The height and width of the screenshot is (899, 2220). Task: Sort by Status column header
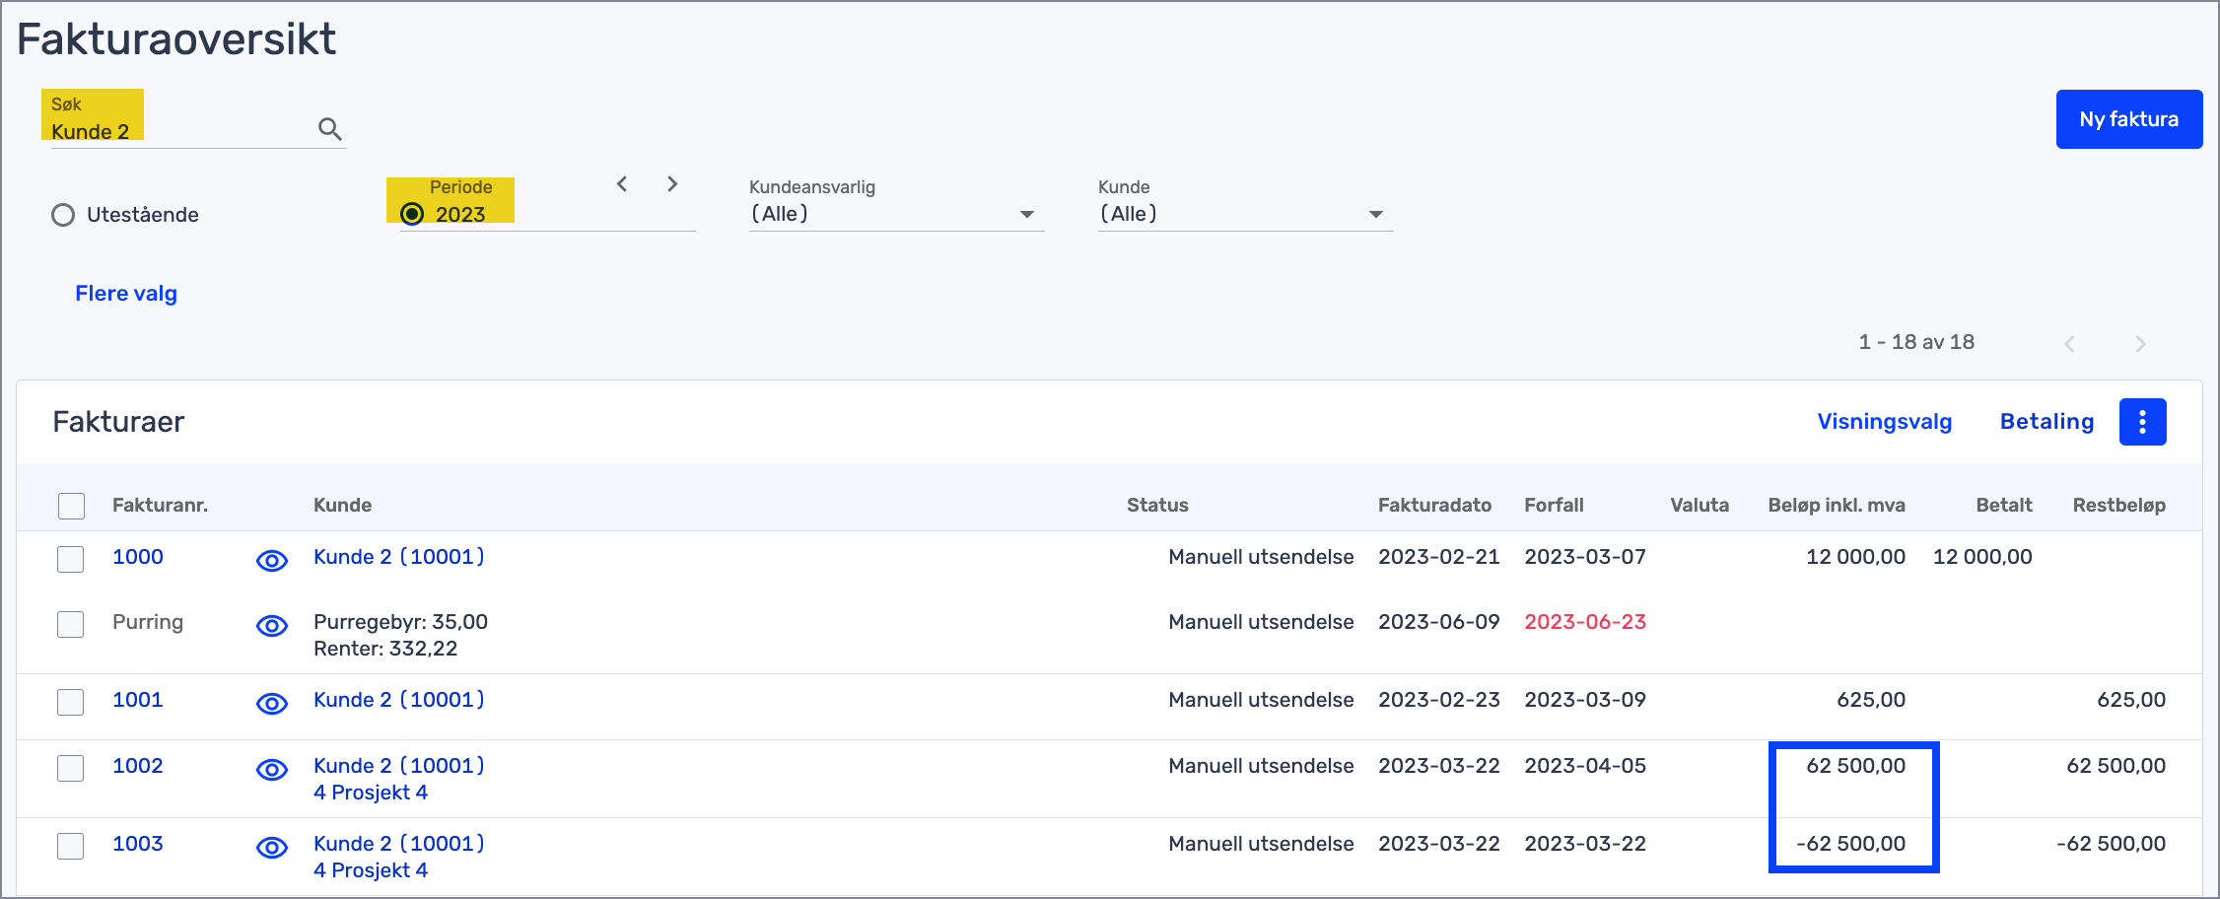[x=1157, y=505]
